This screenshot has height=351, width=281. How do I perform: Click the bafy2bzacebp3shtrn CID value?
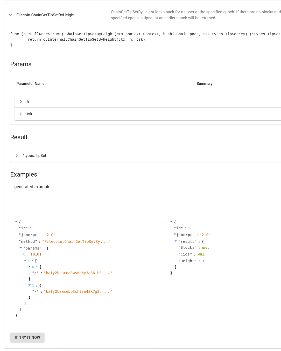[78, 291]
